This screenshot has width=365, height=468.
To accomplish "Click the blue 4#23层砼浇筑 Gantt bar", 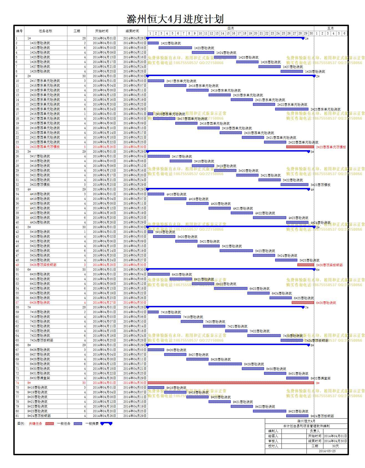I will [x=270, y=218].
